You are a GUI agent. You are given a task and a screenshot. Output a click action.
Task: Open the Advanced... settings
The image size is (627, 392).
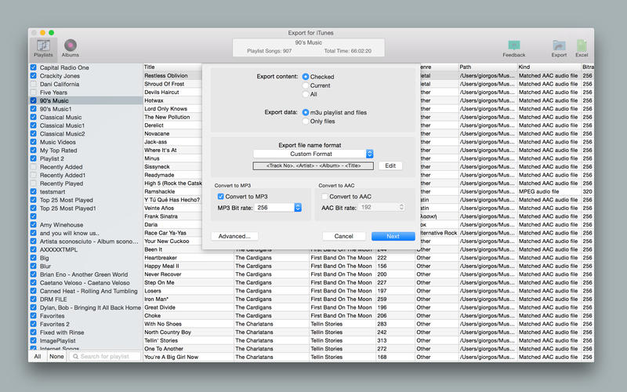coord(234,236)
